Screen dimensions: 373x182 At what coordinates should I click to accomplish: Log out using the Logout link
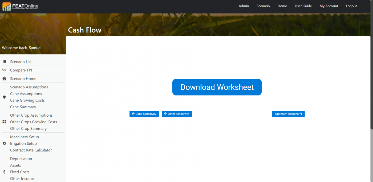click(x=351, y=6)
